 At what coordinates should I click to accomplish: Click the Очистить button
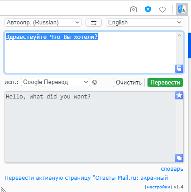129,82
